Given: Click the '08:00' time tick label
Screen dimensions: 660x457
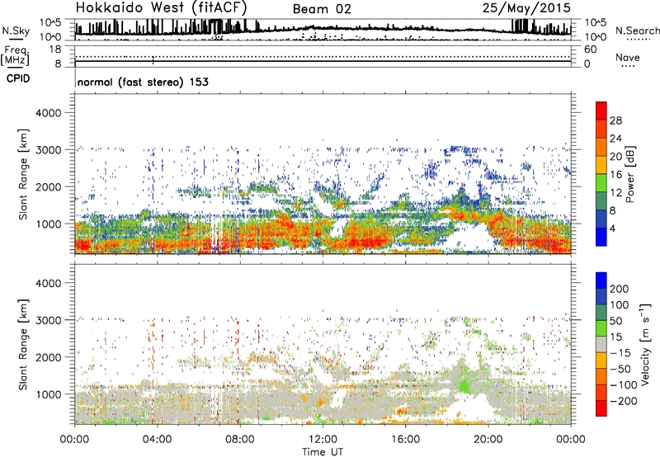Looking at the screenshot, I should pos(240,440).
